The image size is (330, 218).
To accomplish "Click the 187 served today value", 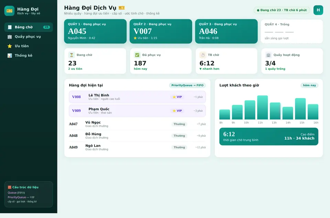I will click(140, 63).
